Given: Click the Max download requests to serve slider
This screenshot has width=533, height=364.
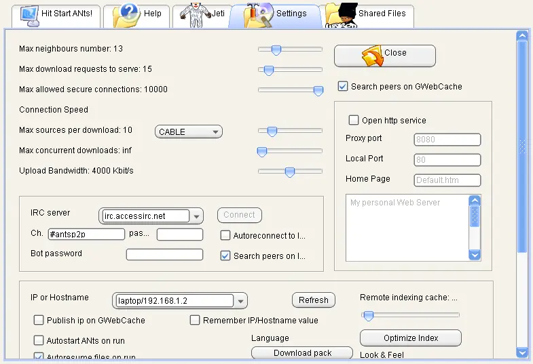Looking at the screenshot, I should tap(269, 70).
